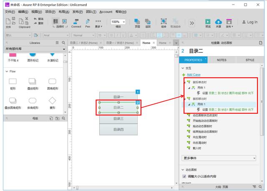The height and width of the screenshot is (191, 267).
Task: Open the font size 13 dropdown
Action: 102,35
